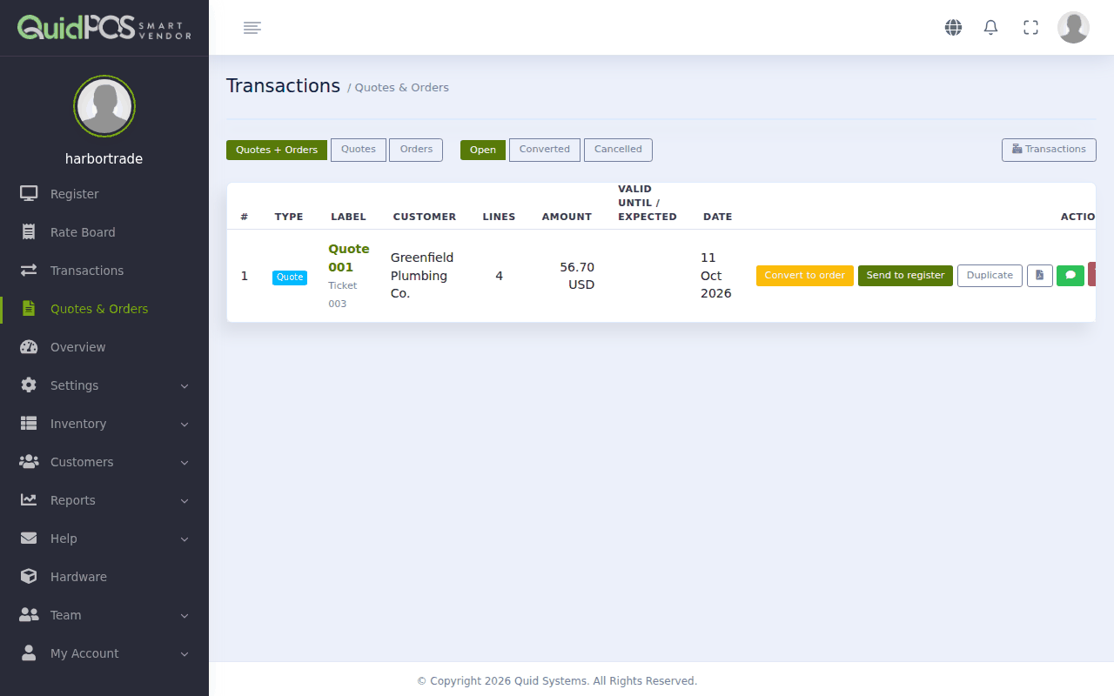Click the harbortrade profile picture in sidebar
Image resolution: width=1114 pixels, height=696 pixels.
pos(104,106)
